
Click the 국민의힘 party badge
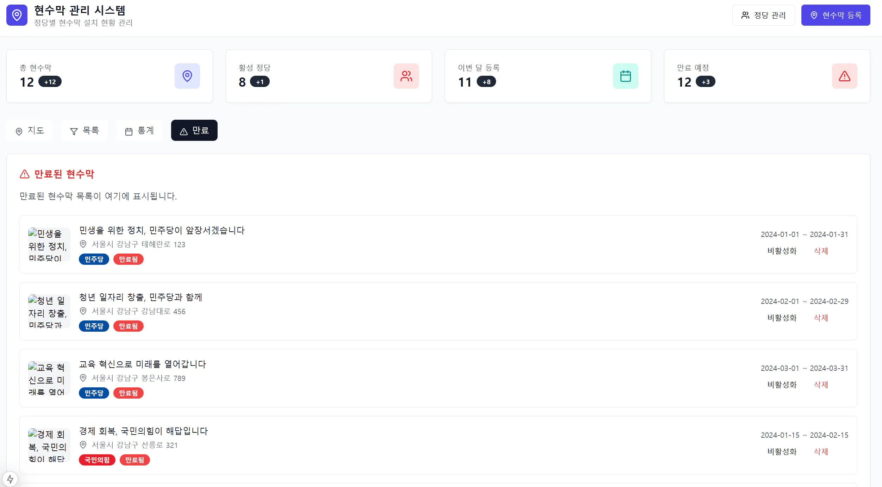(97, 460)
